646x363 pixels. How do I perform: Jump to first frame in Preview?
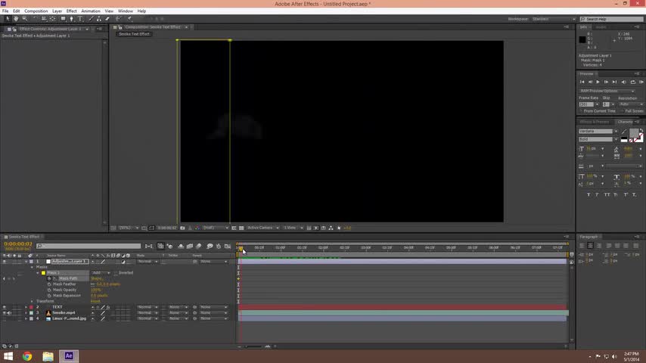point(582,82)
